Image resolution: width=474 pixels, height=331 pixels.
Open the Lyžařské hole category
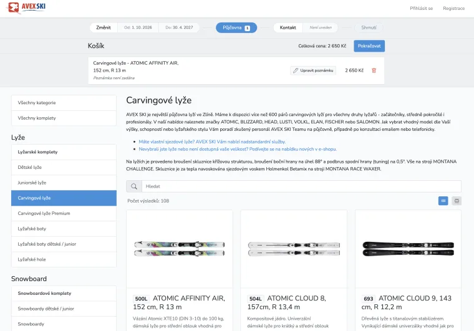64,259
